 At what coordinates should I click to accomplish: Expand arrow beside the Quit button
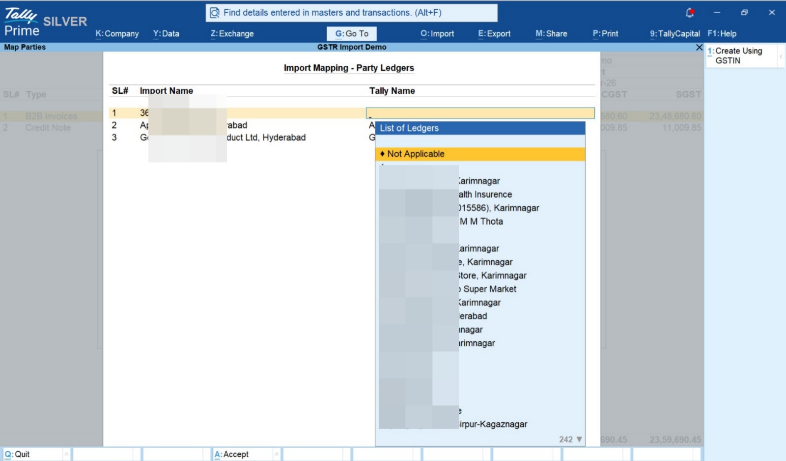coord(66,454)
